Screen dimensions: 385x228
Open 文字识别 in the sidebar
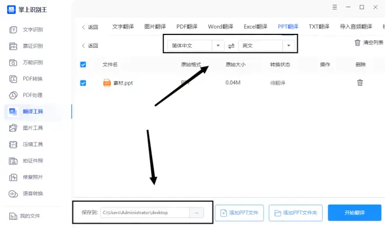tap(26, 30)
